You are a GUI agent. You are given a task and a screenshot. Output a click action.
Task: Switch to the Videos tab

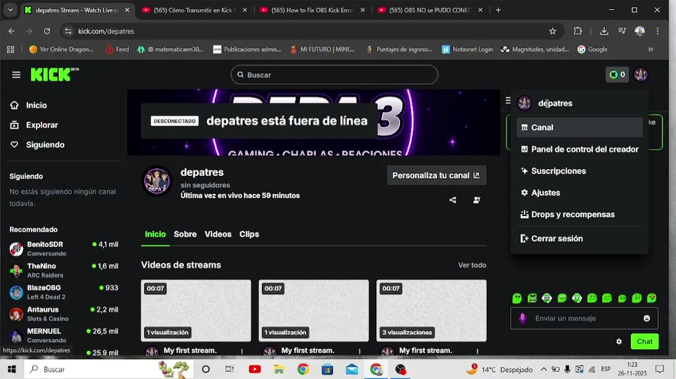(x=218, y=234)
